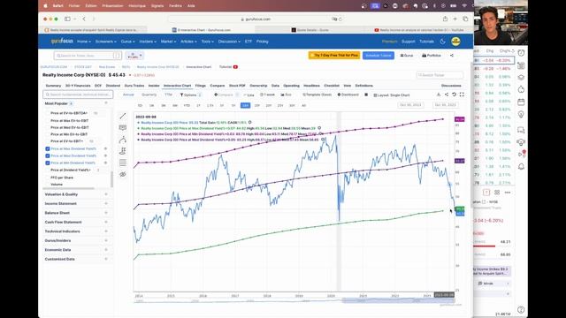Open the Options dropdown

(x=190, y=95)
